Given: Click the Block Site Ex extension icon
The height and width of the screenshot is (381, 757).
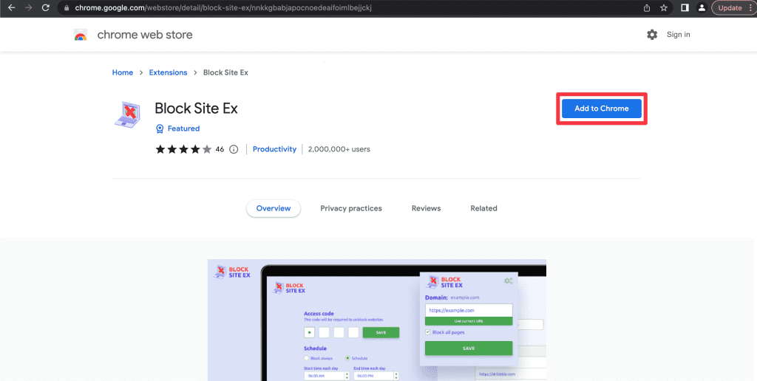Looking at the screenshot, I should pyautogui.click(x=127, y=114).
